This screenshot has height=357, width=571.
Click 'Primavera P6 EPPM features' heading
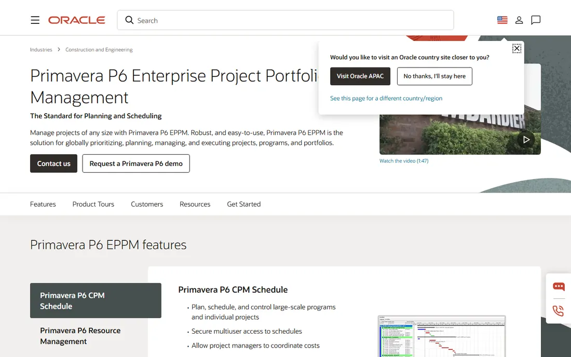108,245
